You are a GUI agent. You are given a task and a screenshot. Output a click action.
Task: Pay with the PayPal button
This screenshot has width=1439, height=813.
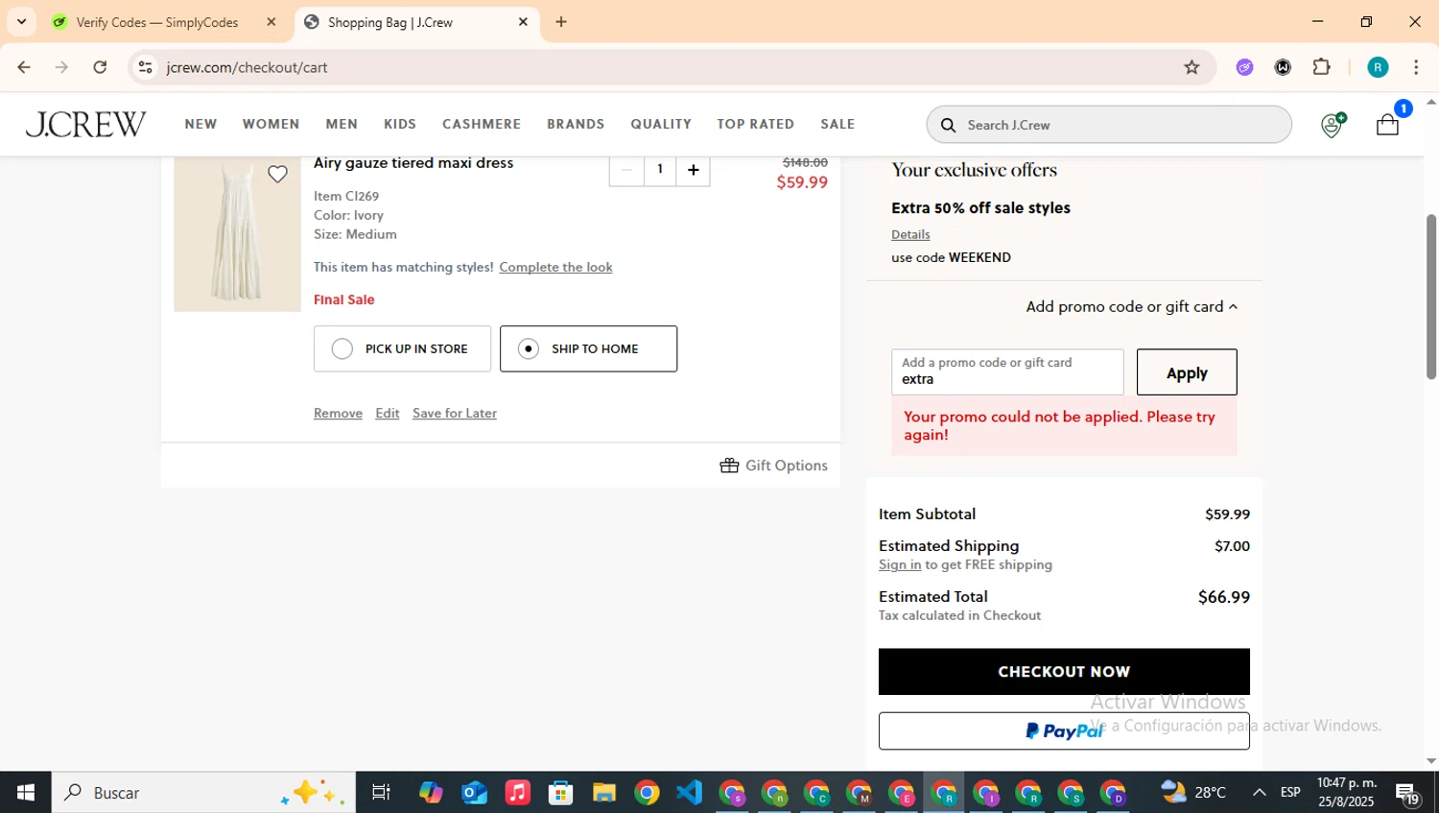tap(1064, 731)
